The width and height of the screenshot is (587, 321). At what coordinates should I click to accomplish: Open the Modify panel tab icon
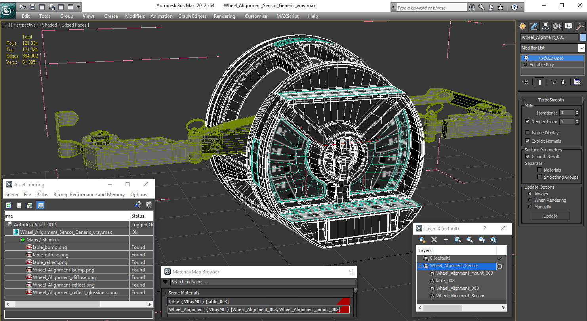coord(534,26)
